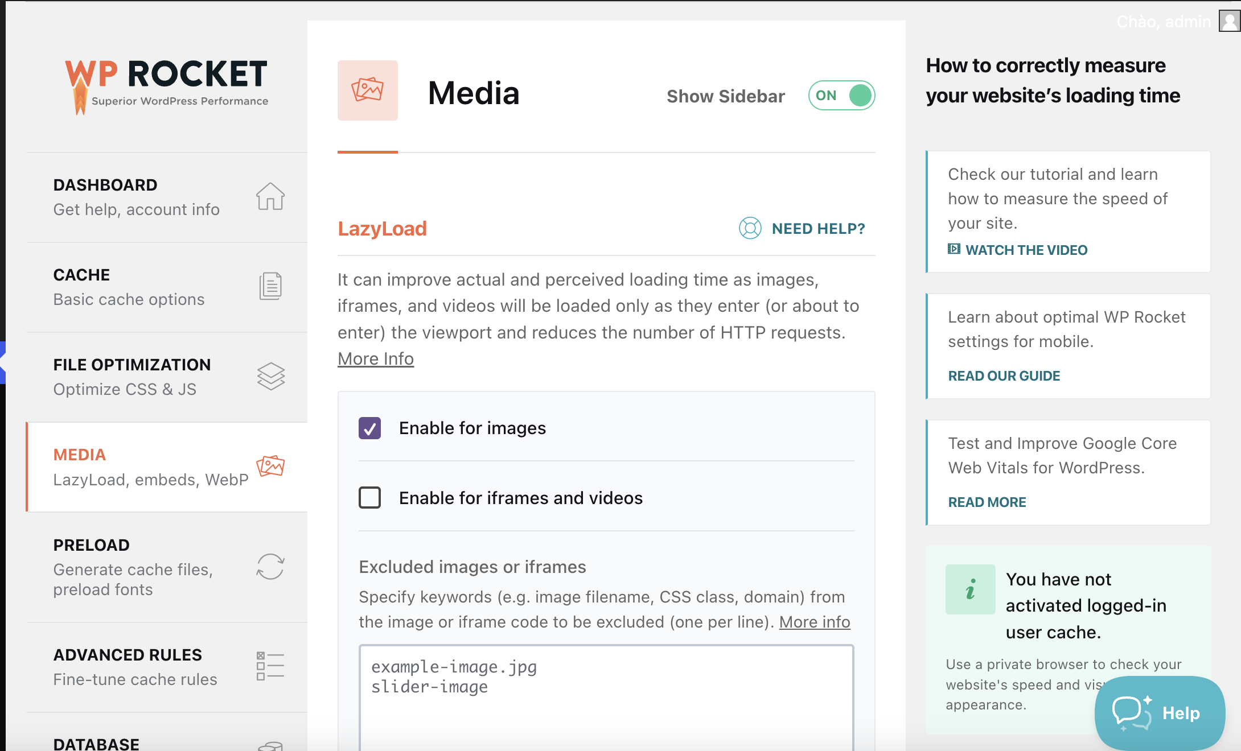Open Advanced Rules menu section
Image resolution: width=1241 pixels, height=751 pixels.
point(167,667)
